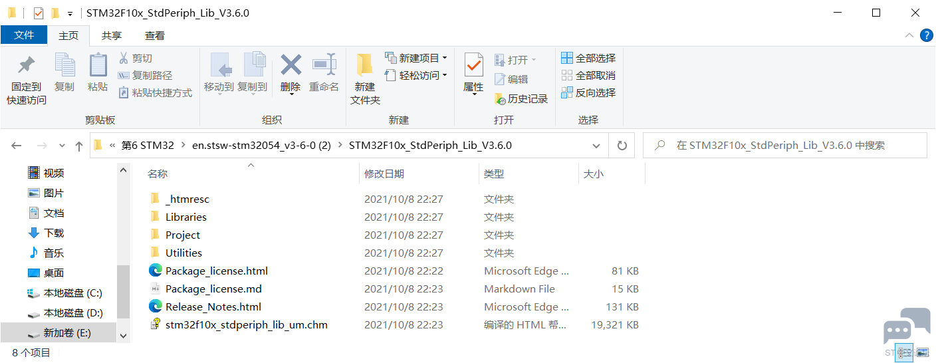Open the address bar history dropdown
The image size is (936, 363).
595,146
